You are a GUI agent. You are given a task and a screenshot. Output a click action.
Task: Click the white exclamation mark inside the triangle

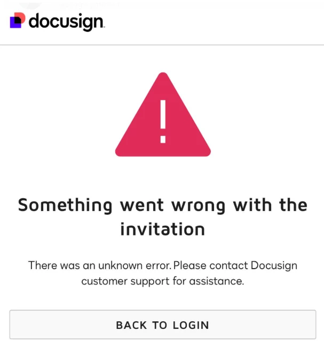coord(163,122)
